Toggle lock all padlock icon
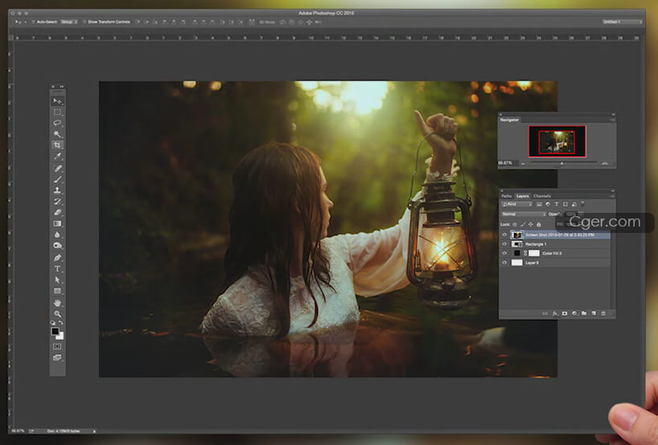The image size is (658, 445). point(539,225)
